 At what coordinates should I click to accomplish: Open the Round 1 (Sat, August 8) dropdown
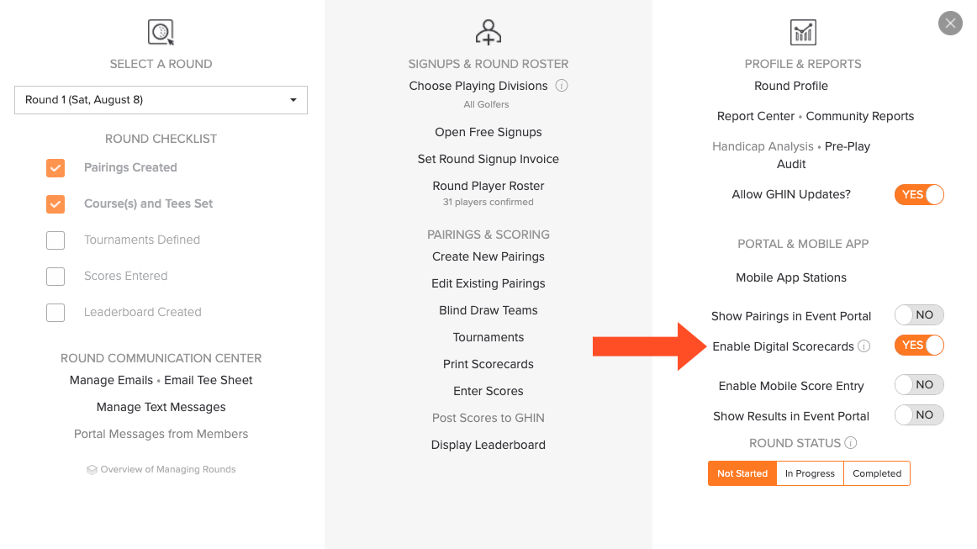tap(161, 100)
